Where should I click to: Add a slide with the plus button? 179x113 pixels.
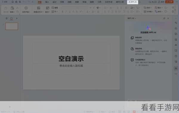click(x=10, y=107)
